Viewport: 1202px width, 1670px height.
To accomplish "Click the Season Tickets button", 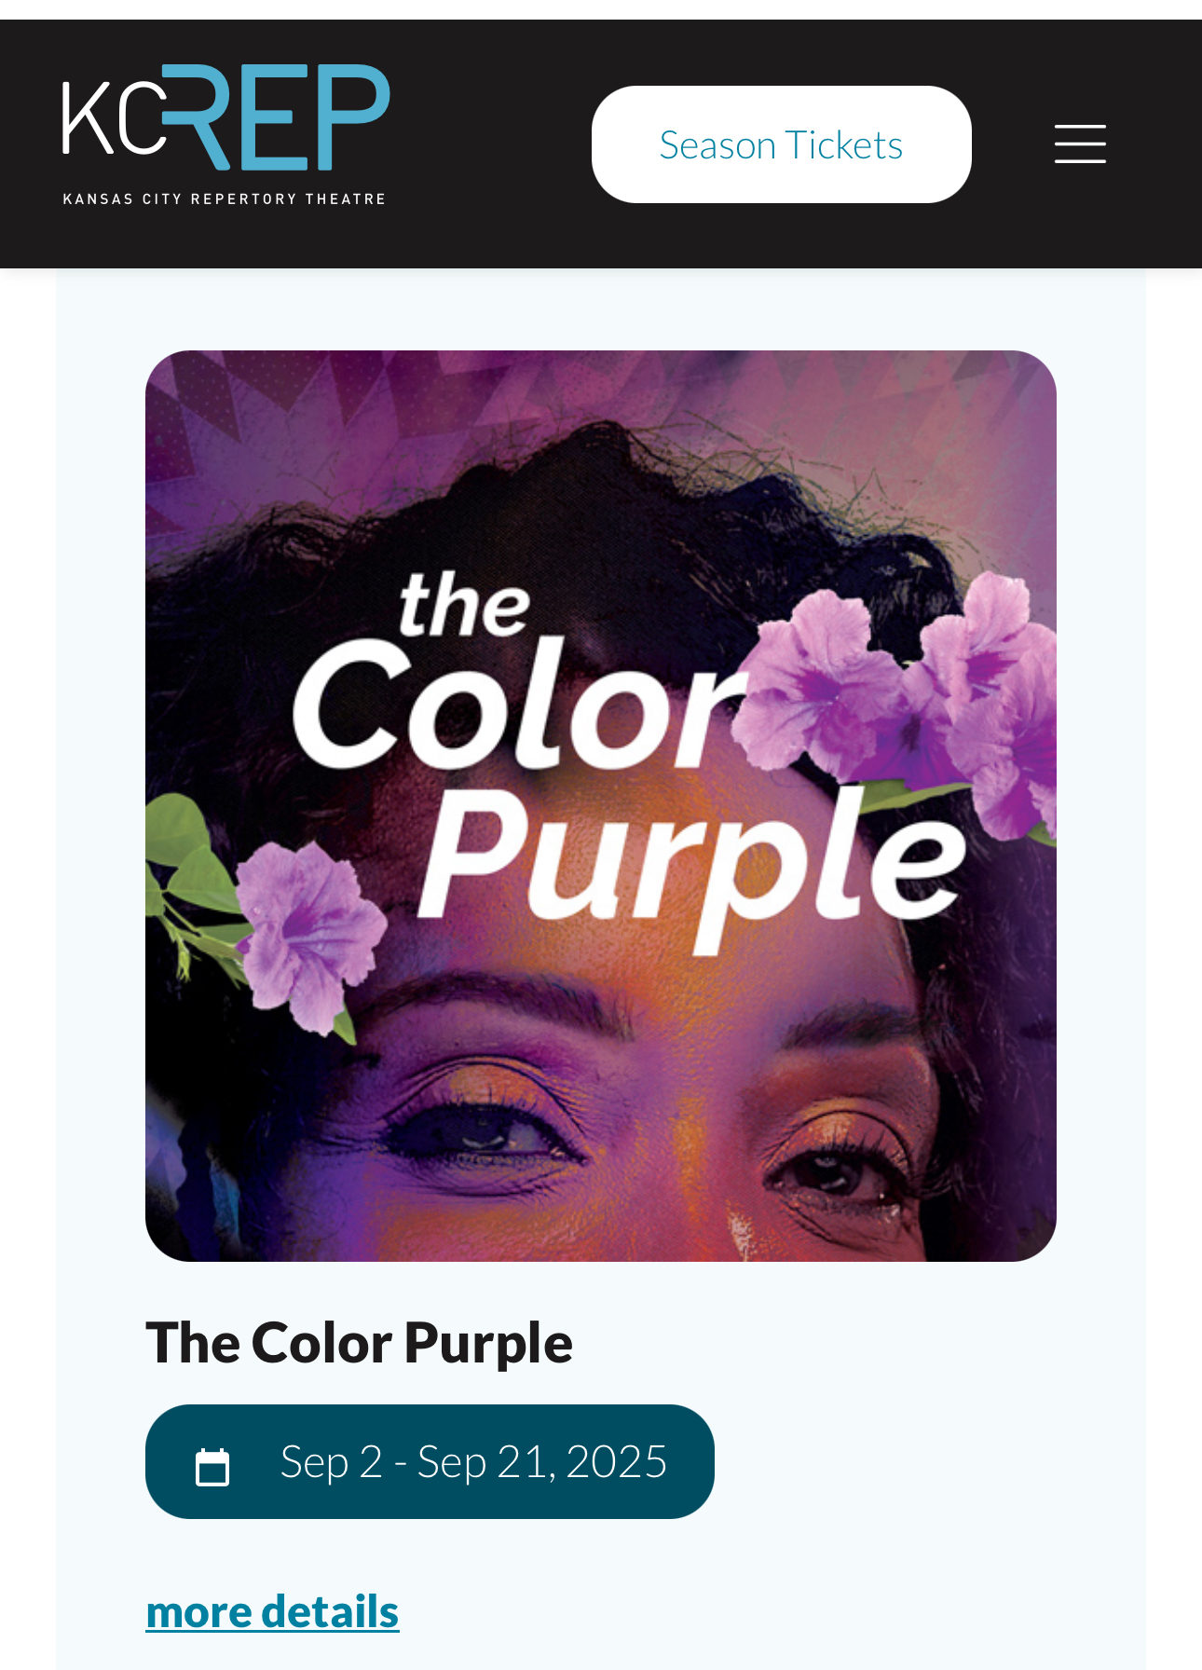I will (781, 144).
